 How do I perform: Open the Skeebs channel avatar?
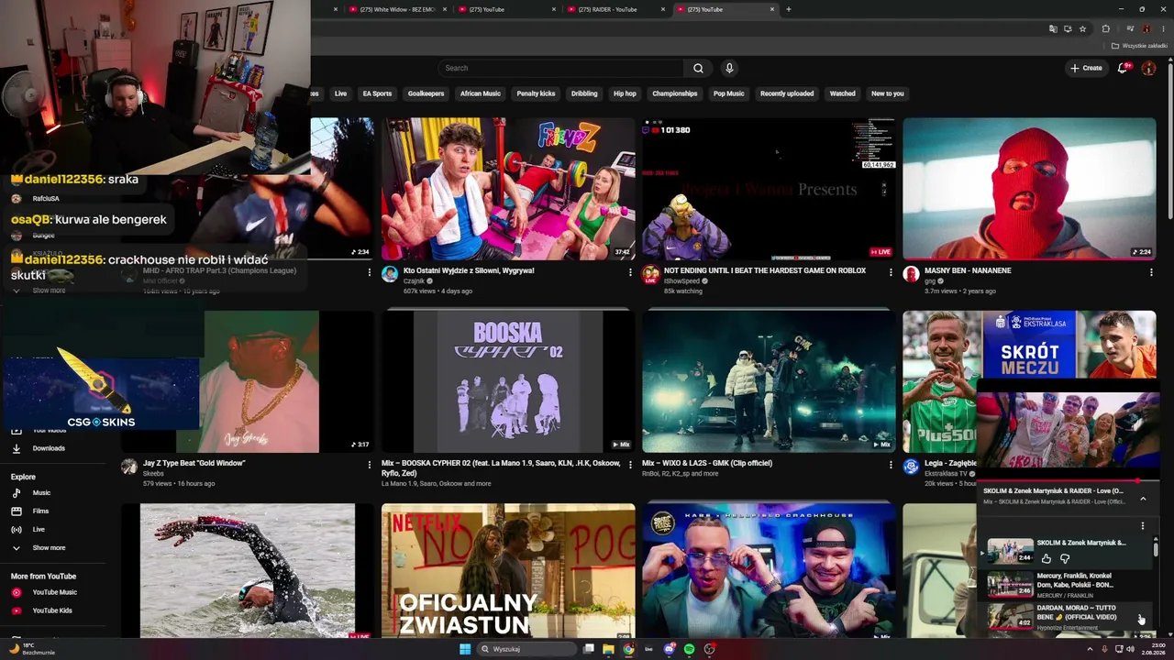coord(129,467)
